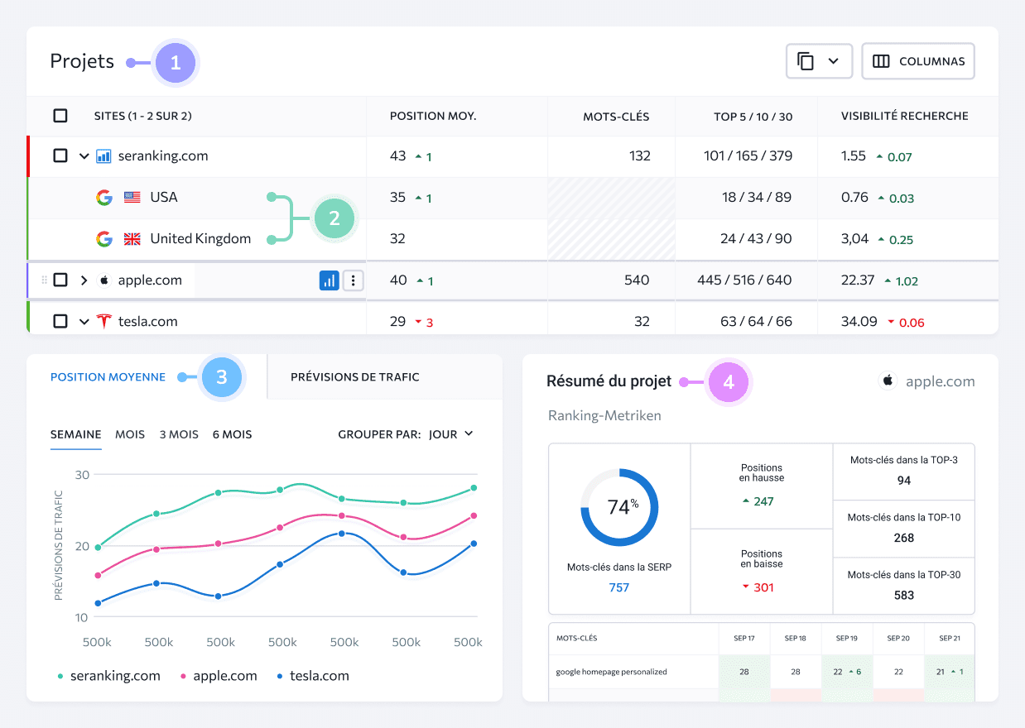
Task: Toggle apple.com series in chart legend
Action: (x=219, y=676)
